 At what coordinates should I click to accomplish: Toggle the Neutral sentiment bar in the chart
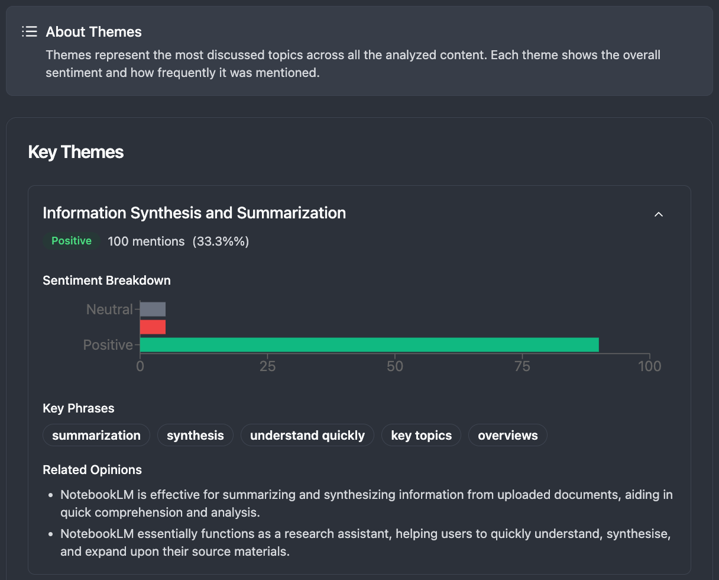click(x=153, y=308)
